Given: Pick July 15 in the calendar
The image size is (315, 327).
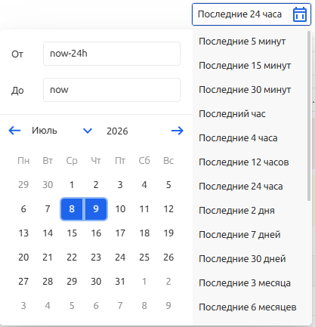Looking at the screenshot, I should [72, 233].
